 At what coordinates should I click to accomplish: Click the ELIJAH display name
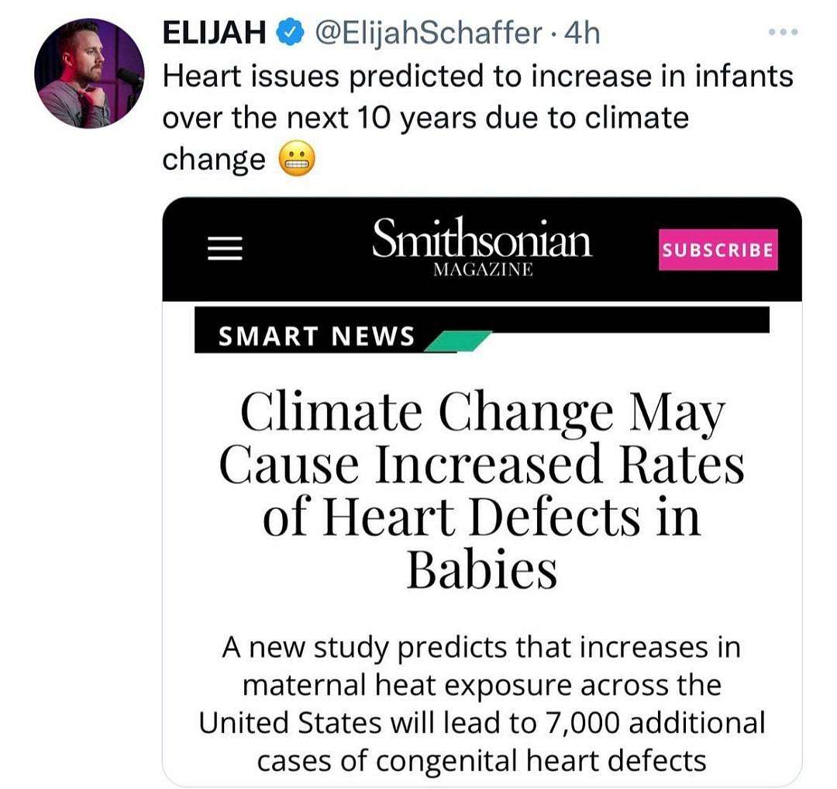click(x=214, y=33)
